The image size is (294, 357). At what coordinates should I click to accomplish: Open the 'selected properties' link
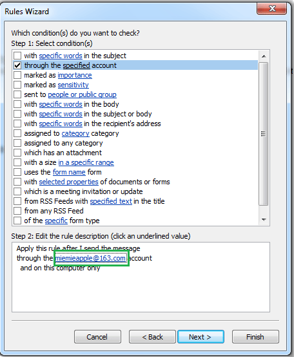[x=68, y=182]
